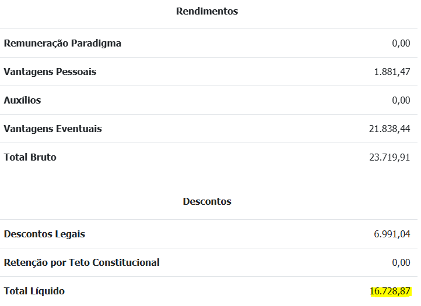Viewport: 421px width, 306px height.
Task: Click the highlighted Total Líquido amount 16.728,87
Action: pyautogui.click(x=390, y=291)
